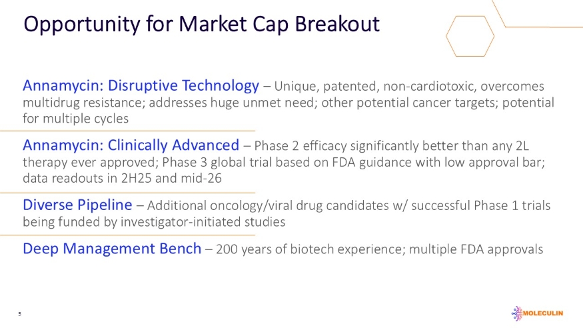Click the 'Annamycin: Clinically Advanced' heading
This screenshot has height=328, width=583.
pos(131,145)
